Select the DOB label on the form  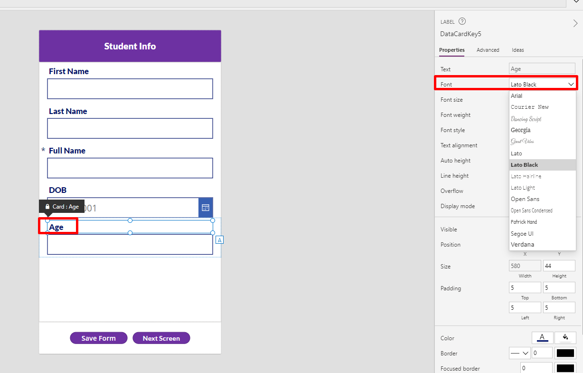pos(58,190)
